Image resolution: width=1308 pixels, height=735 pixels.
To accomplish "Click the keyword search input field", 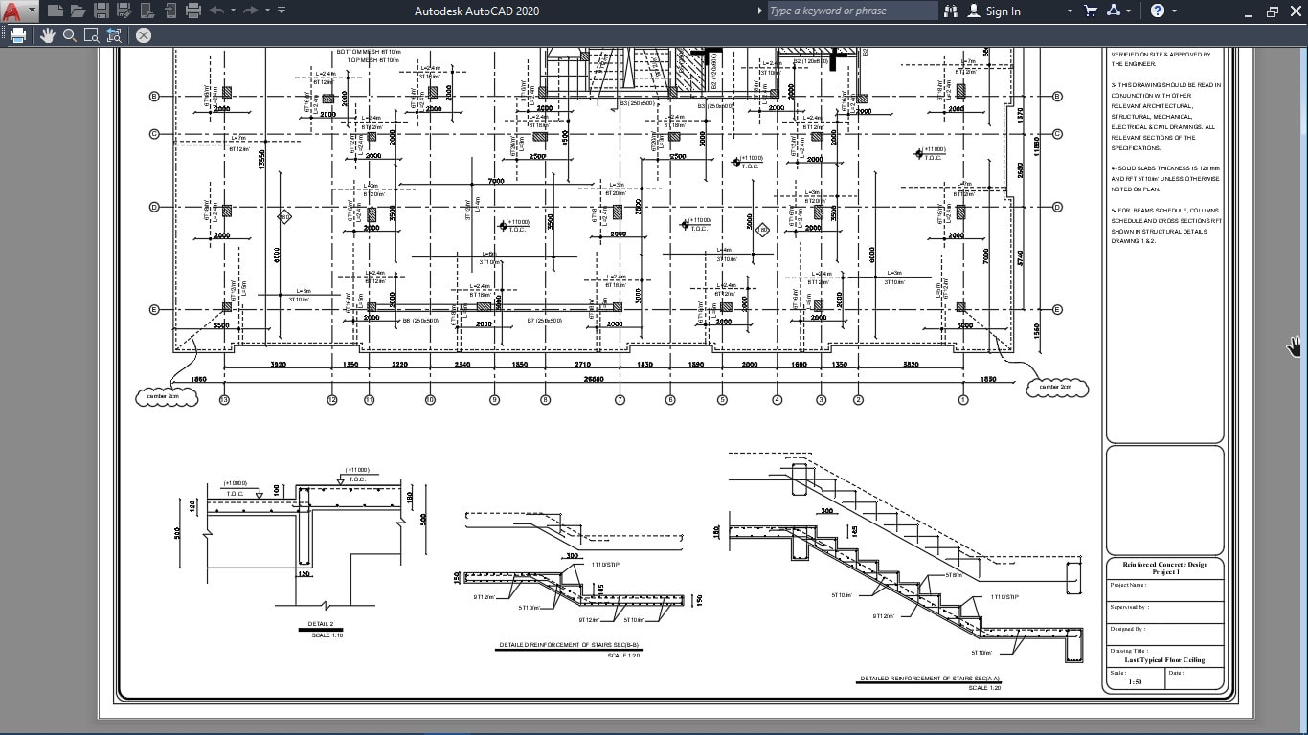I will click(851, 11).
